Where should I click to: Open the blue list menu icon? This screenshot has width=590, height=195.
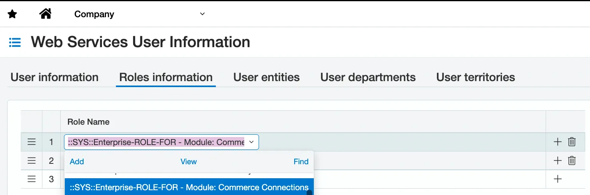15,42
